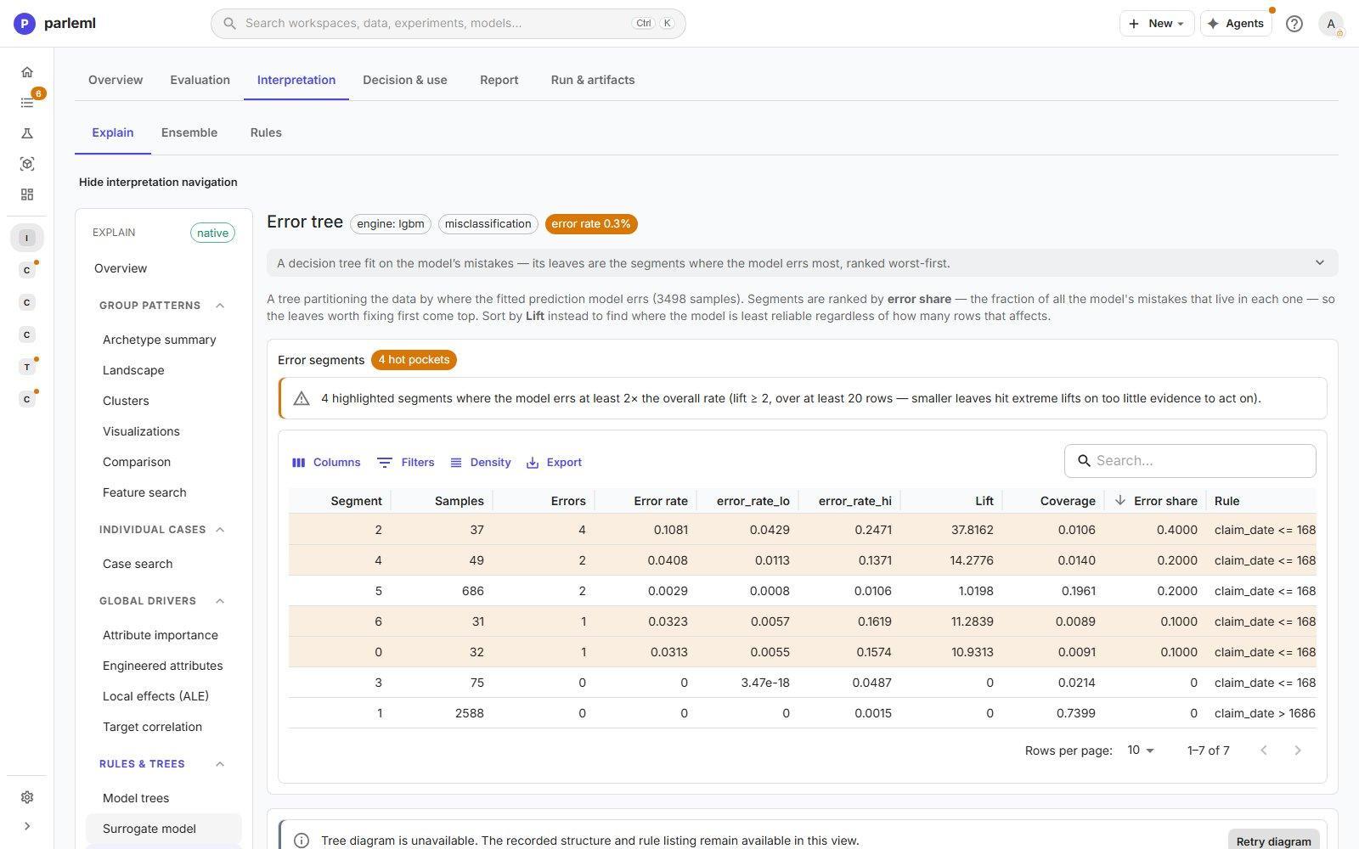Screen dimensions: 1359x849
Task: Select workspace item I in sidebar
Action: 27,238
